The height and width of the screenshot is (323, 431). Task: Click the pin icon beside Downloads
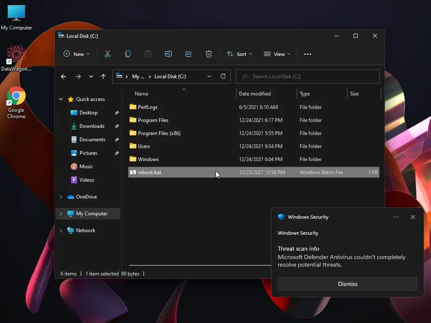point(117,126)
